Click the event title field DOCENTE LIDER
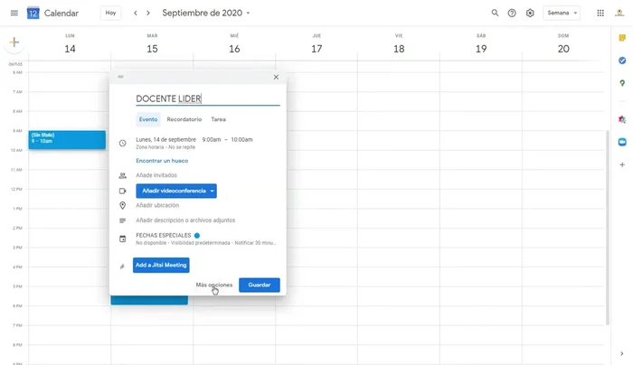Image resolution: width=633 pixels, height=365 pixels. click(208, 98)
